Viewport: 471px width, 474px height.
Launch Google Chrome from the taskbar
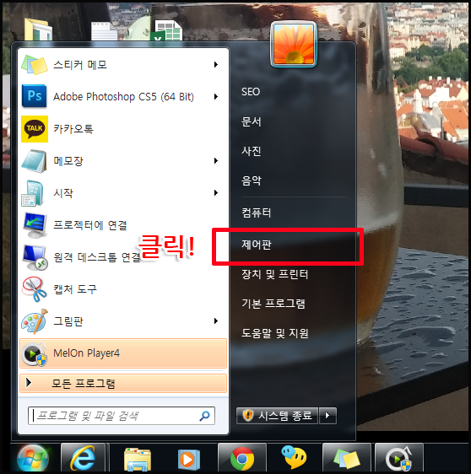click(242, 459)
